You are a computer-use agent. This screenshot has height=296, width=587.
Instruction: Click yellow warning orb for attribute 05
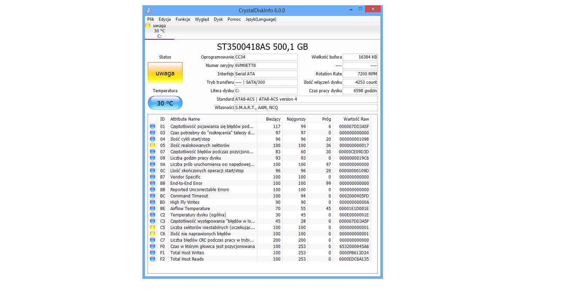pyautogui.click(x=153, y=145)
